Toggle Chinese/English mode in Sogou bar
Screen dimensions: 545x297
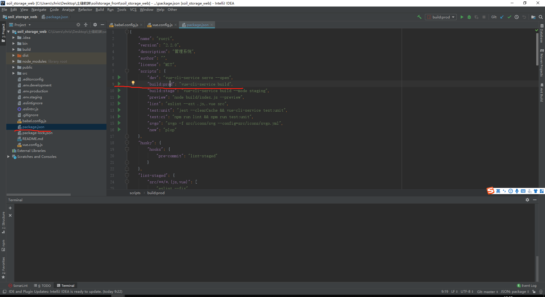coord(498,191)
